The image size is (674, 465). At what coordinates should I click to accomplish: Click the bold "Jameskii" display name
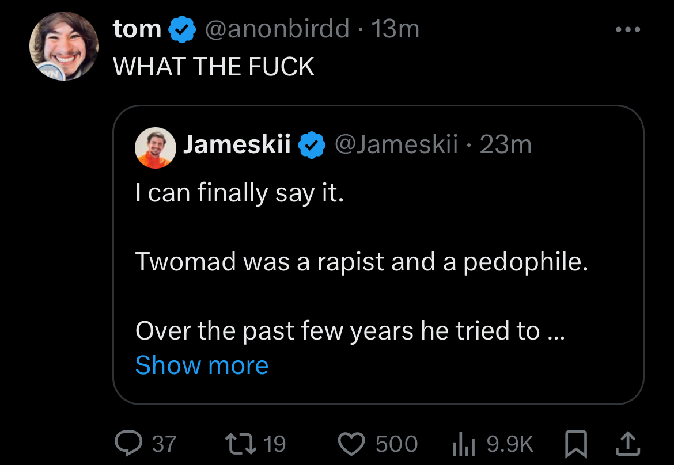pyautogui.click(x=236, y=144)
